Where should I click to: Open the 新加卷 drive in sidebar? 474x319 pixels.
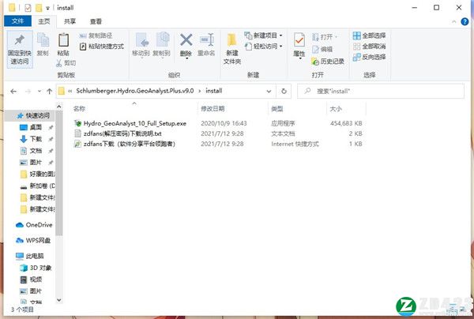click(37, 186)
